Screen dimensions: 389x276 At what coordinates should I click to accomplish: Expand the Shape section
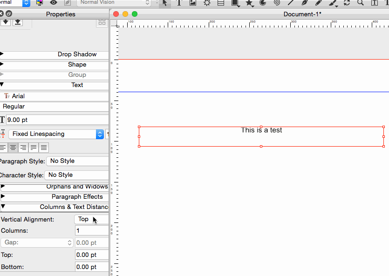2,65
